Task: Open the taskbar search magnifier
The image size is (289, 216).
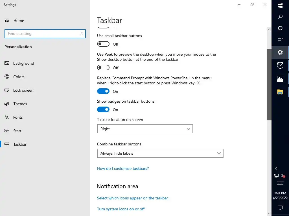Action: click(x=280, y=17)
